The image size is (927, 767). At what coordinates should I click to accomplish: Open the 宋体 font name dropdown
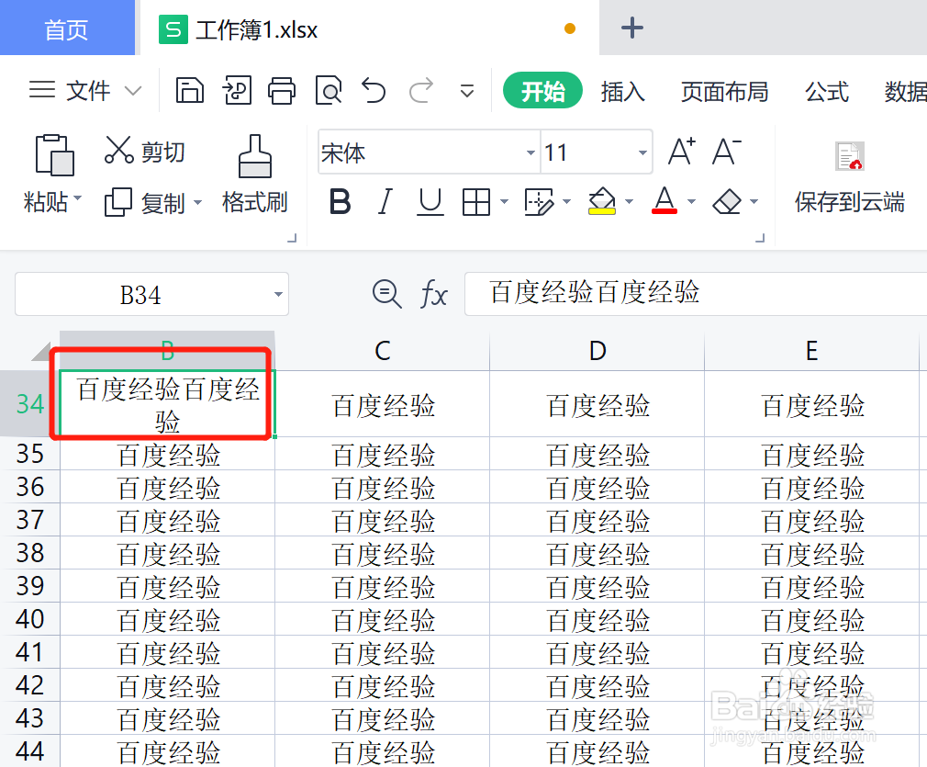(x=529, y=152)
